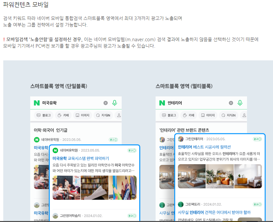Click the 어학·외국어 인기글 section heading

[x=51, y=130]
